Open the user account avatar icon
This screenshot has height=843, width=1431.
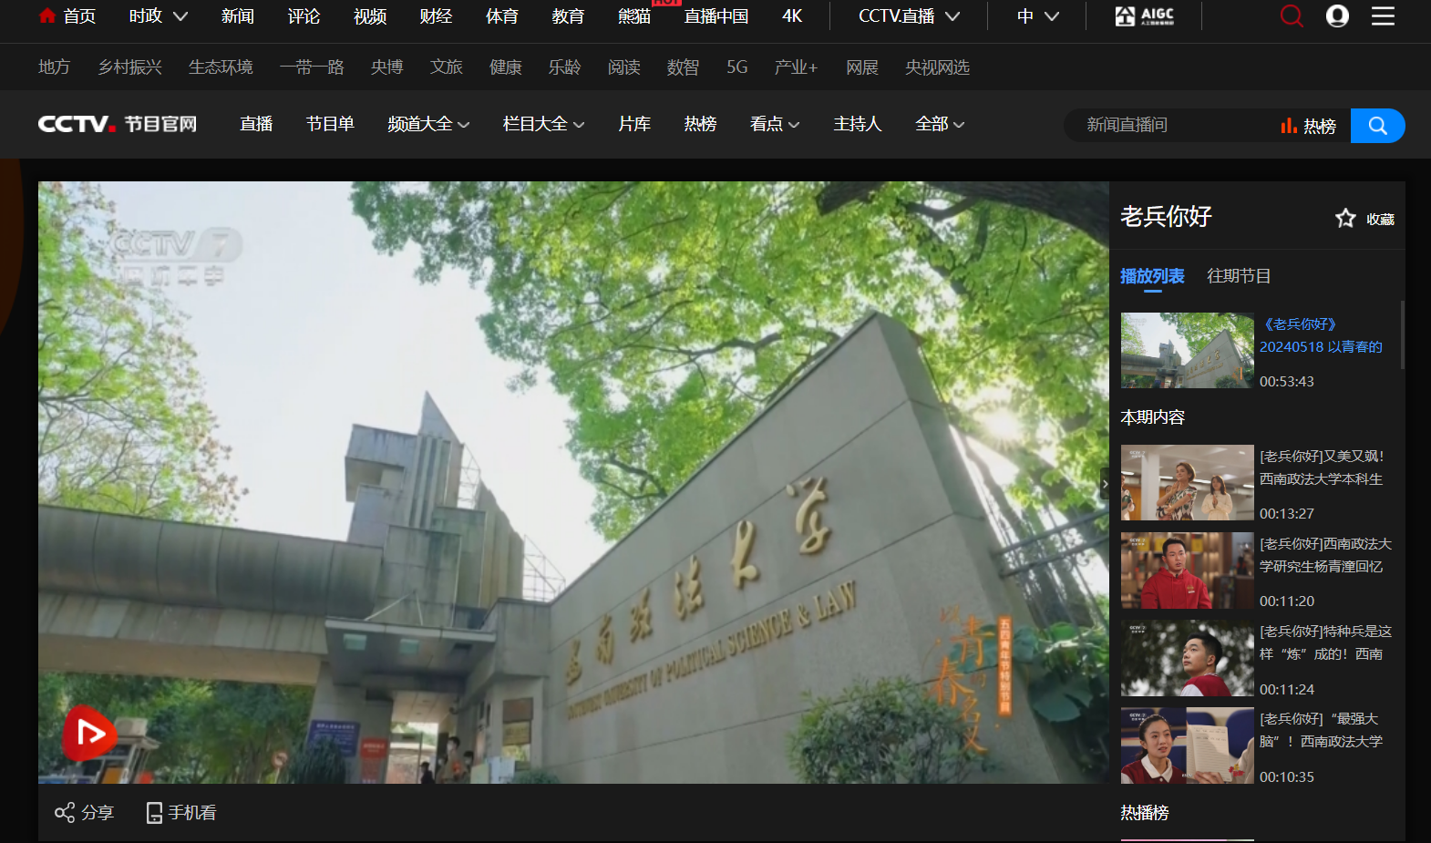[x=1337, y=16]
